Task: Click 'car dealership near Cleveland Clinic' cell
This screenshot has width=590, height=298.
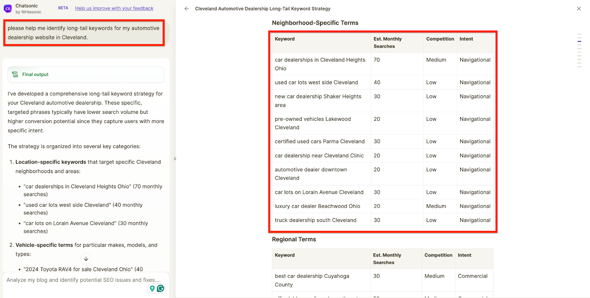Action: (x=321, y=155)
